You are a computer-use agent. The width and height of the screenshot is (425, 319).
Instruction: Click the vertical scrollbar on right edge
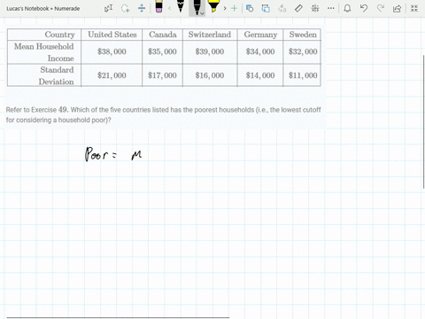coord(423,121)
